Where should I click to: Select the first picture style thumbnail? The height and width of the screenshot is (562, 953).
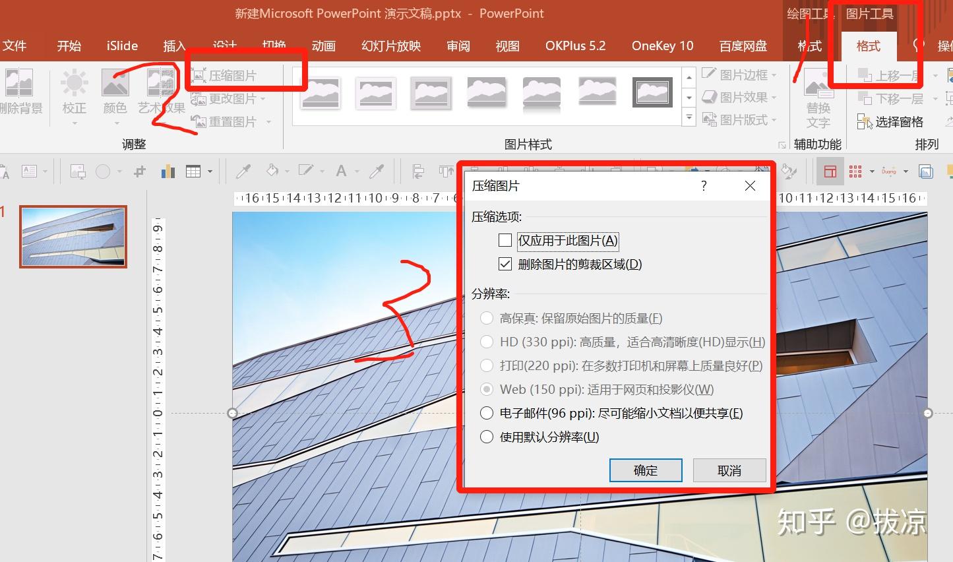tap(320, 92)
